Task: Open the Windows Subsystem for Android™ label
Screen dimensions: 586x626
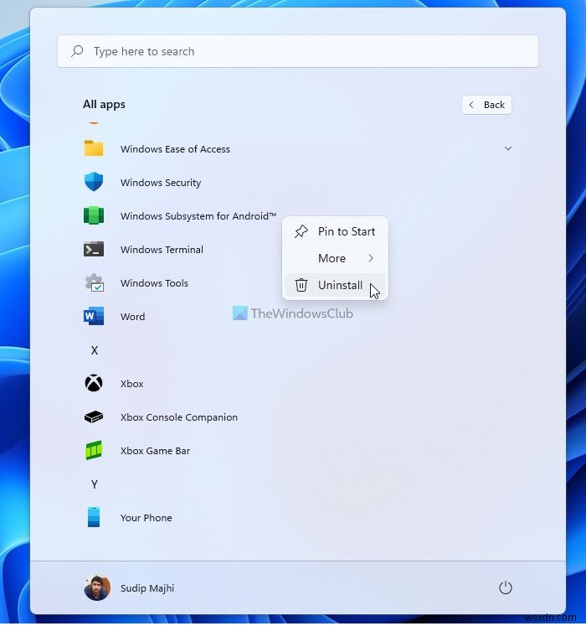Action: pos(198,216)
